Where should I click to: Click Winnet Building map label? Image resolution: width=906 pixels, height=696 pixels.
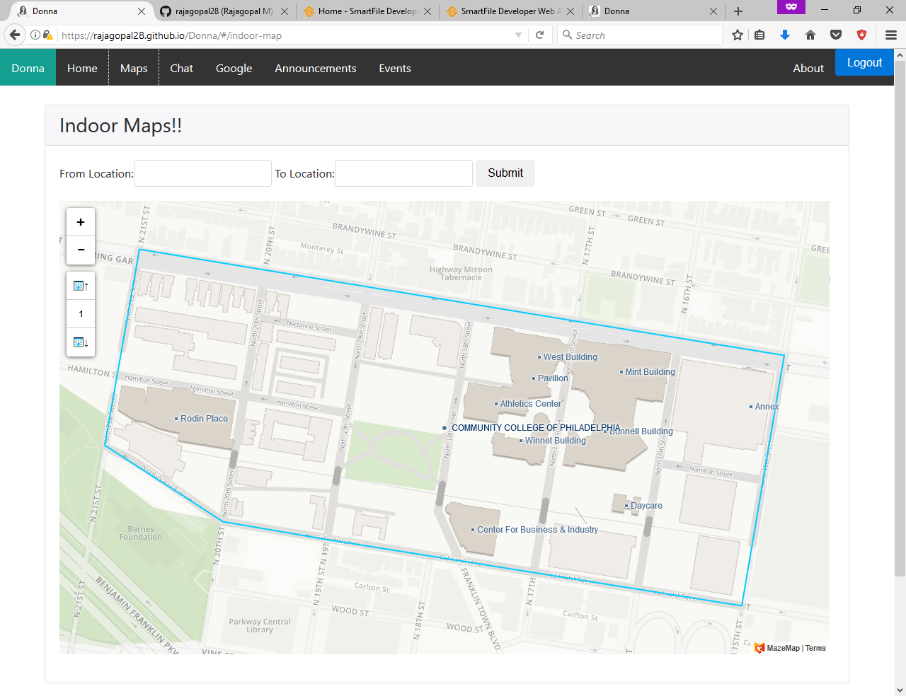point(556,441)
